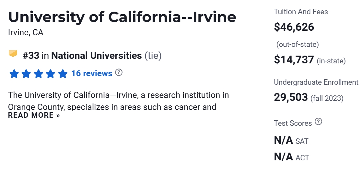Click the Tuition And Fees label
Viewport: 363px width, 172px height.
coord(301,12)
